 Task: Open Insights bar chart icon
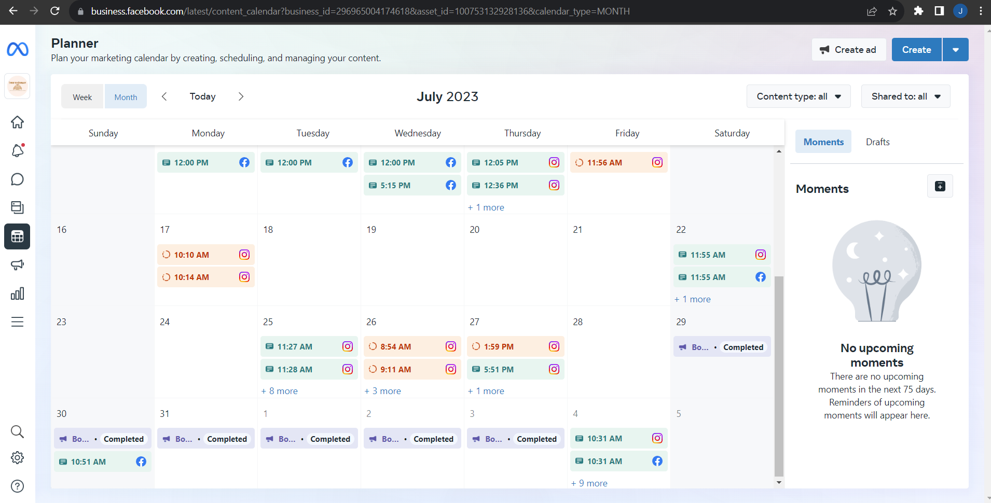[x=18, y=294]
